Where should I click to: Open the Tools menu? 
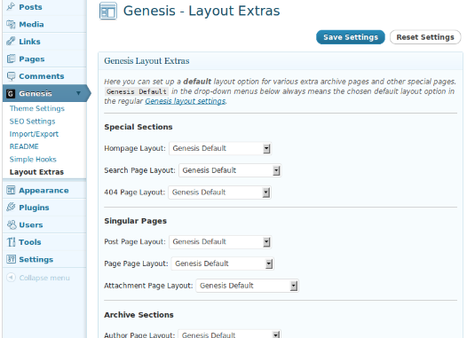[30, 242]
